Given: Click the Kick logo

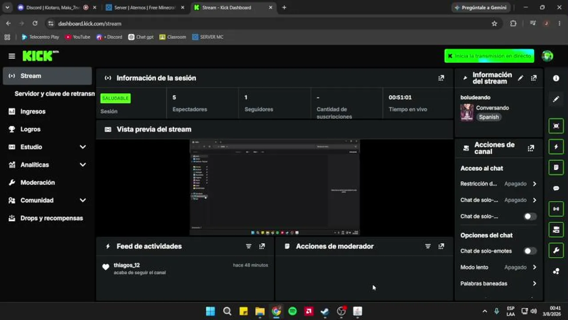Looking at the screenshot, I should 40,56.
